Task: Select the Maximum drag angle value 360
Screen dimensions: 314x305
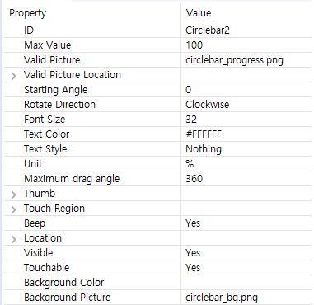Action: [246, 179]
